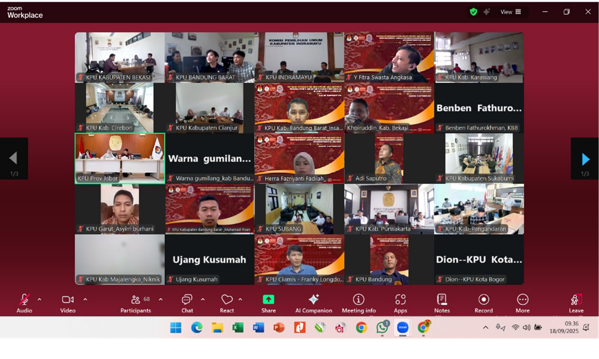This screenshot has width=599, height=359.
Task: Expand the chevron next to Participants
Action: 161,300
